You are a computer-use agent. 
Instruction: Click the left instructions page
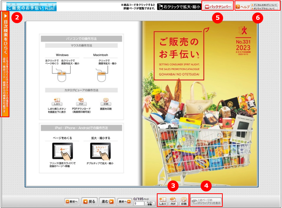(x=84, y=103)
